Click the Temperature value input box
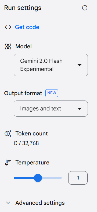 (78, 178)
